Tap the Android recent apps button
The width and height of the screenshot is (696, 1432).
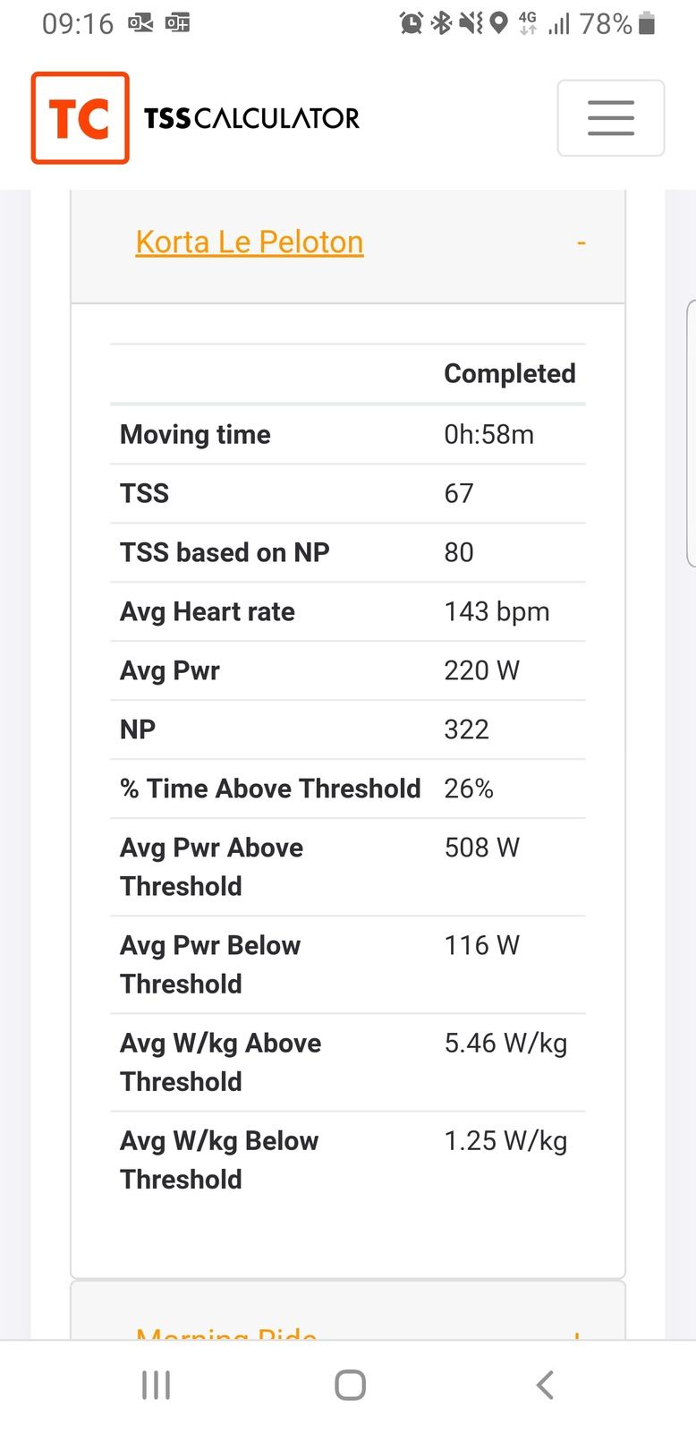tap(156, 1385)
